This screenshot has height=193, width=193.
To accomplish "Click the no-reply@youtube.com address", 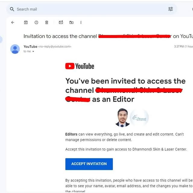I will pos(55,46).
